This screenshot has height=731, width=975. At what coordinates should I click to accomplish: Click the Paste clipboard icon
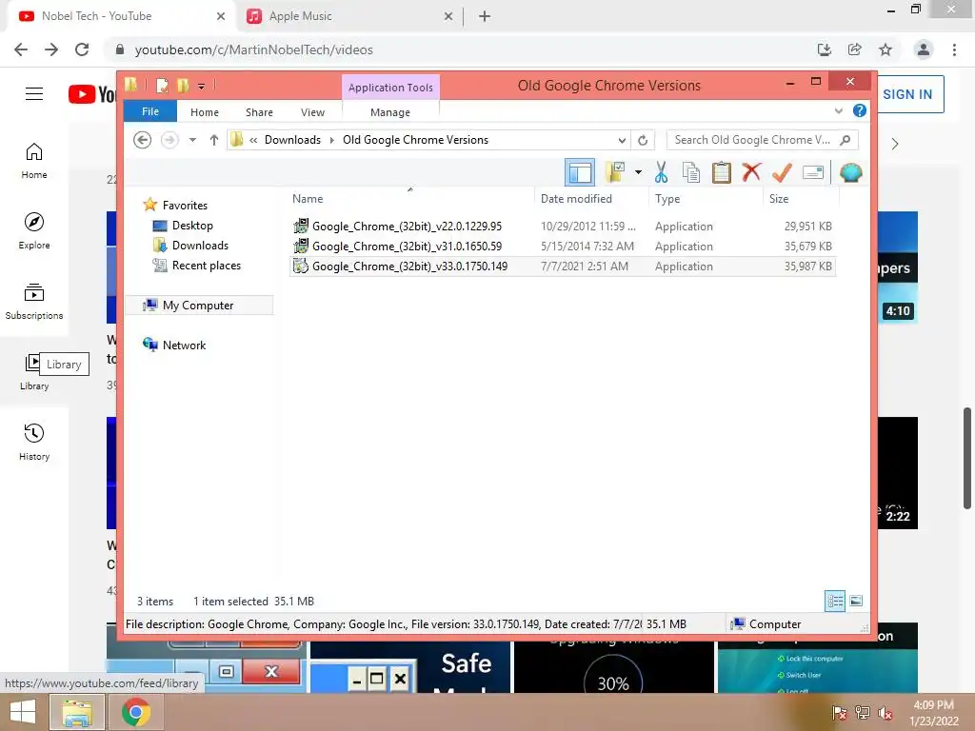click(722, 172)
